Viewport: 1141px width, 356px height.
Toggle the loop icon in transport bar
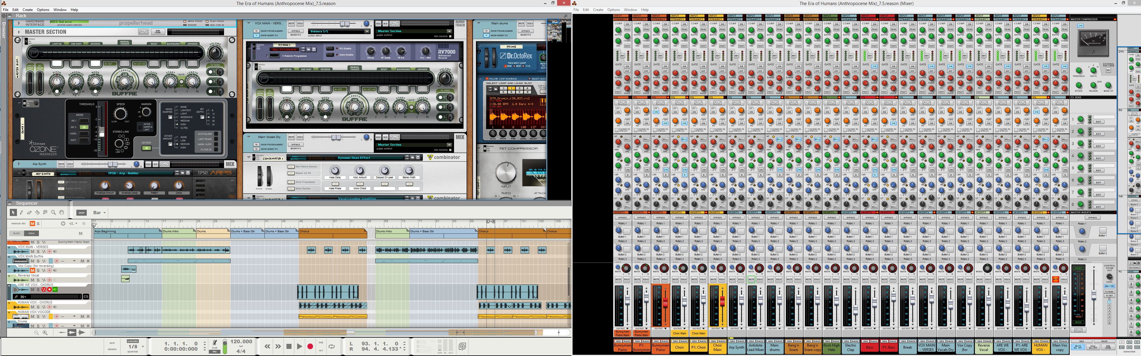click(332, 346)
